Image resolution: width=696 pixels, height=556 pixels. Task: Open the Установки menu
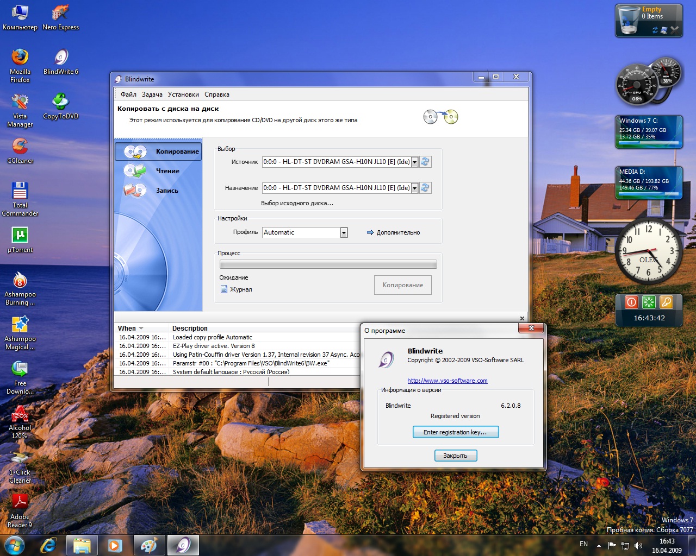coord(183,94)
